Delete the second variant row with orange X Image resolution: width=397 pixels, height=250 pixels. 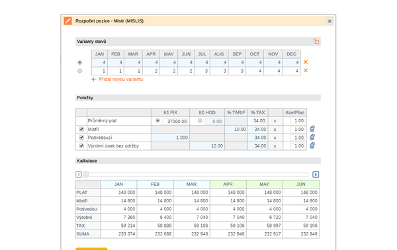[306, 70]
